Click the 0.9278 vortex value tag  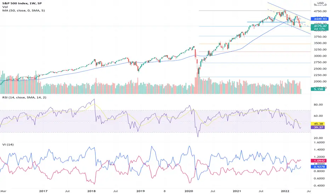pos(319,167)
